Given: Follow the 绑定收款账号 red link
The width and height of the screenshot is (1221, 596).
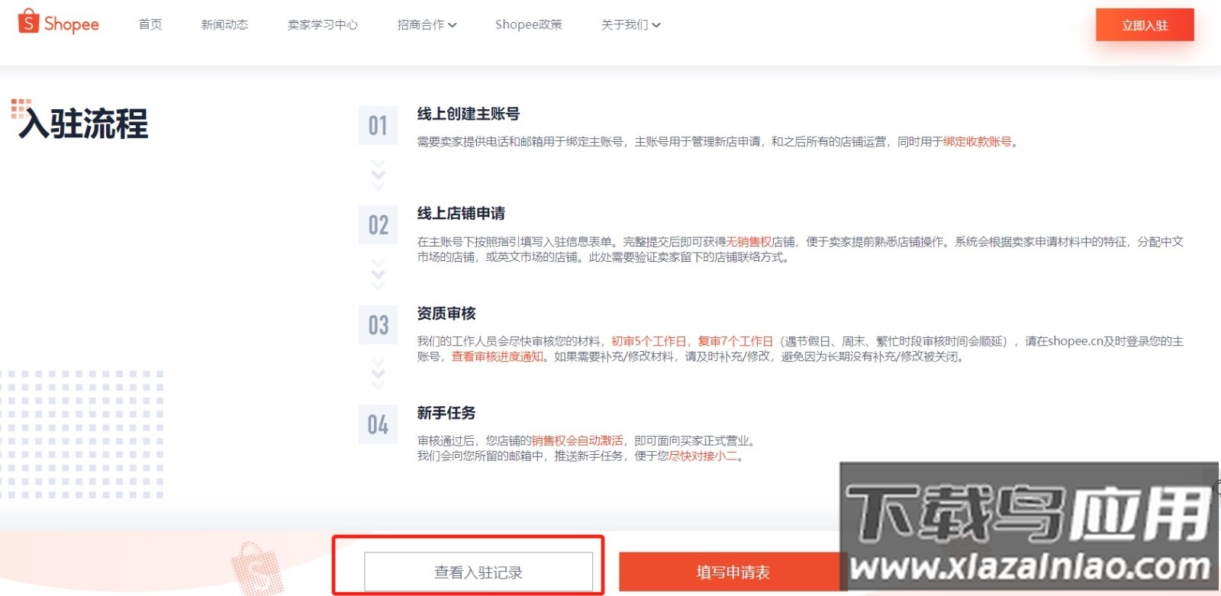Looking at the screenshot, I should [x=977, y=142].
